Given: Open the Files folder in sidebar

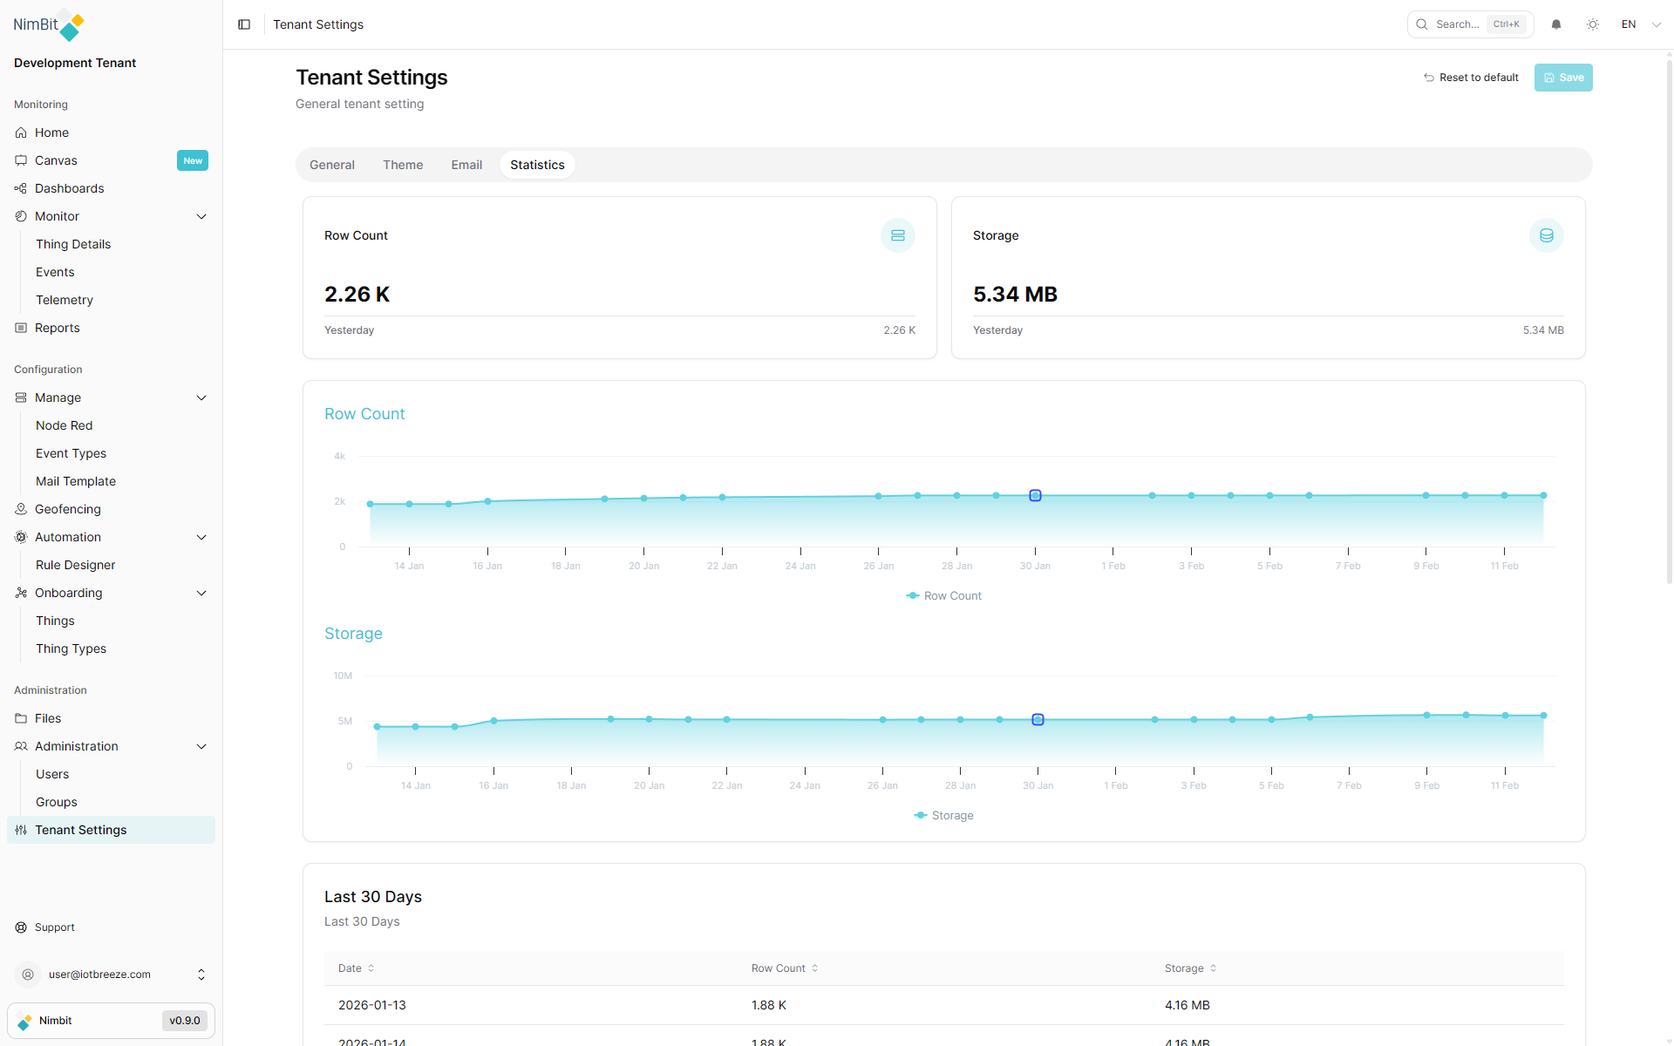Looking at the screenshot, I should (48, 718).
